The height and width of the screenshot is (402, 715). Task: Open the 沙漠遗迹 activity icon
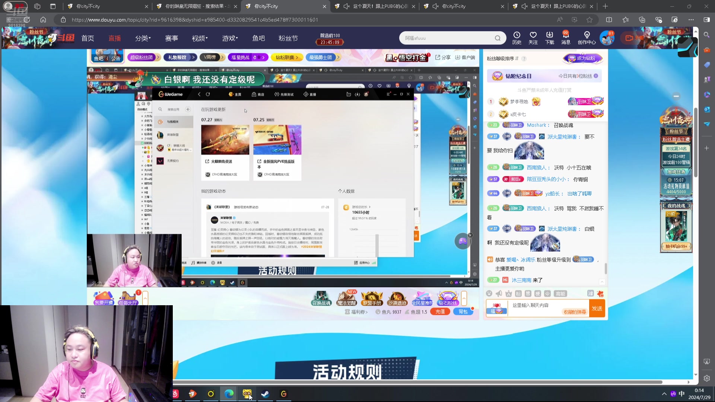[x=397, y=298]
